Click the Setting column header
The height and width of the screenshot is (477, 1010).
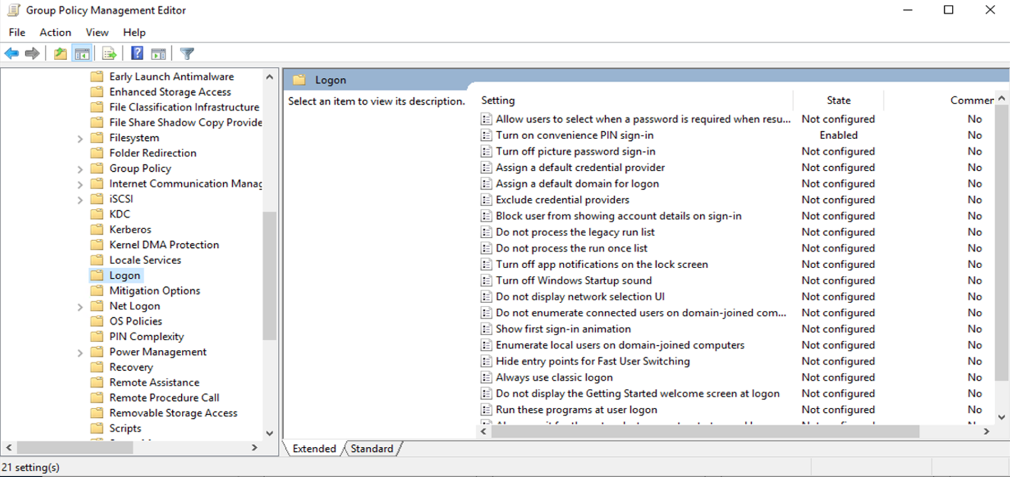498,101
